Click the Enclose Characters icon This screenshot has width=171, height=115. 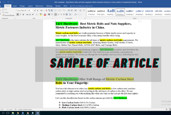[52, 14]
